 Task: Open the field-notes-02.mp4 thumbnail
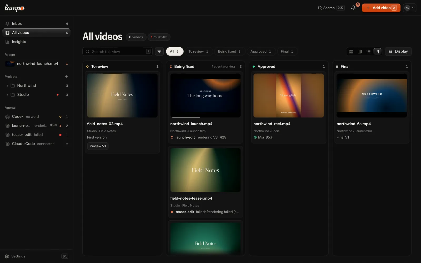pos(122,95)
